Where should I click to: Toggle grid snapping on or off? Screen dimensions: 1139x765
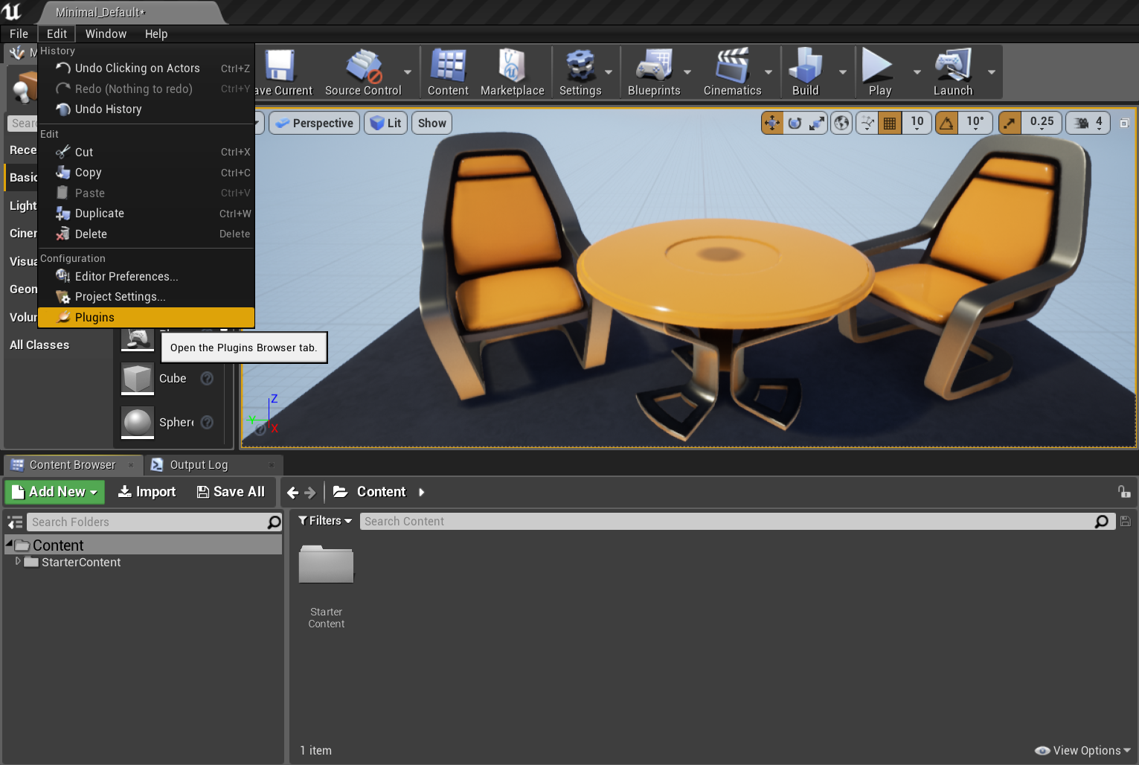pos(890,123)
